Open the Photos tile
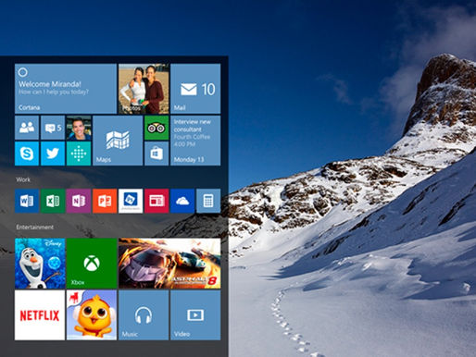This screenshot has height=357, width=476. (x=144, y=89)
